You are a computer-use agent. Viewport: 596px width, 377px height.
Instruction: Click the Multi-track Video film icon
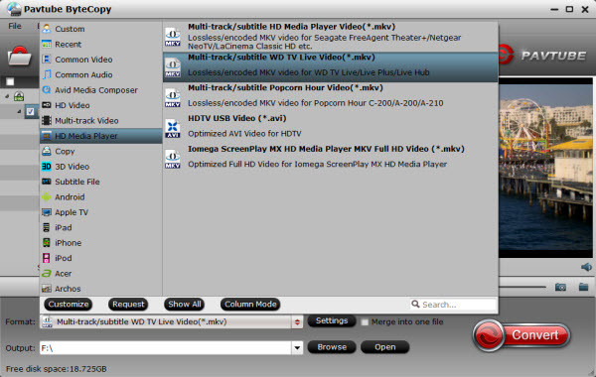tap(47, 120)
